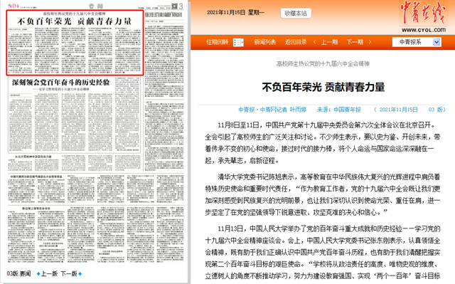Click the 中青在线 calligraphy logo
The image size is (455, 284).
pos(422,13)
